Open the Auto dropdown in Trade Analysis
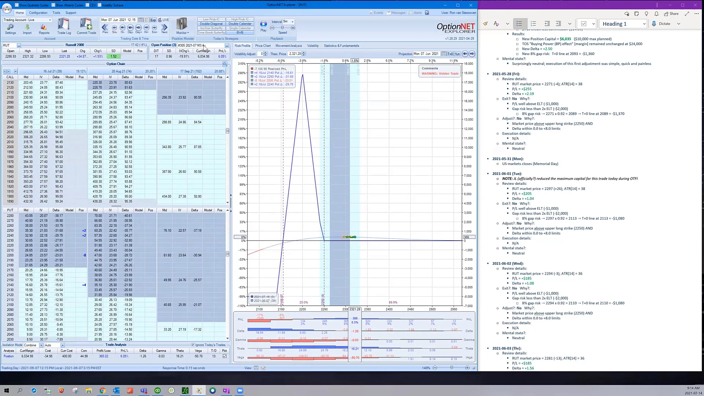 [62, 345]
